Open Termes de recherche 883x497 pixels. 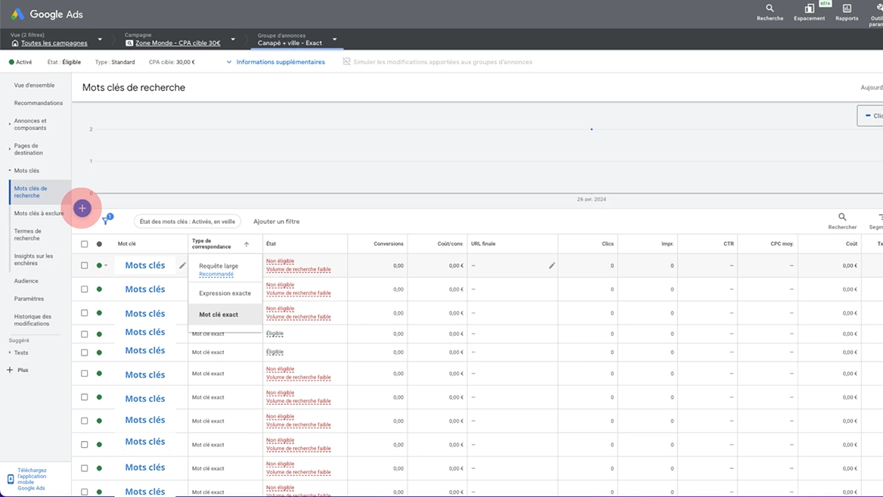[x=27, y=235]
